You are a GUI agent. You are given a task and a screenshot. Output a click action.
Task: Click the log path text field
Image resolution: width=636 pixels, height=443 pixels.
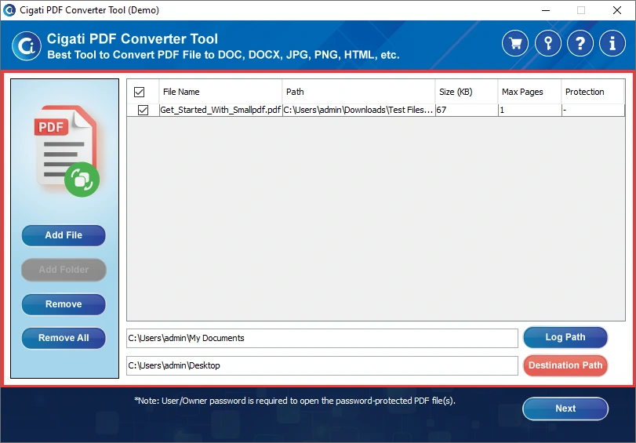pos(322,339)
